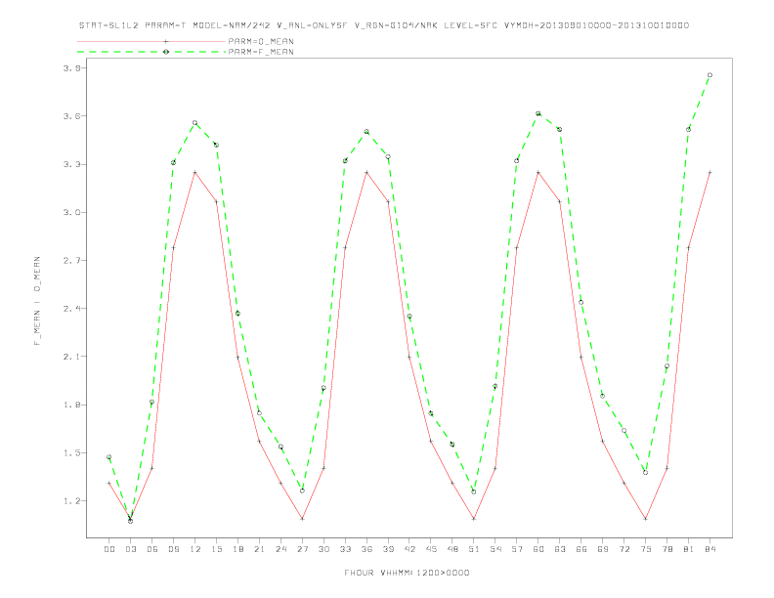
Task: Click the 09 forecast hour tick label
Action: [173, 549]
